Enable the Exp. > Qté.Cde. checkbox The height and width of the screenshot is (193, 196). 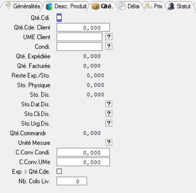click(59, 172)
